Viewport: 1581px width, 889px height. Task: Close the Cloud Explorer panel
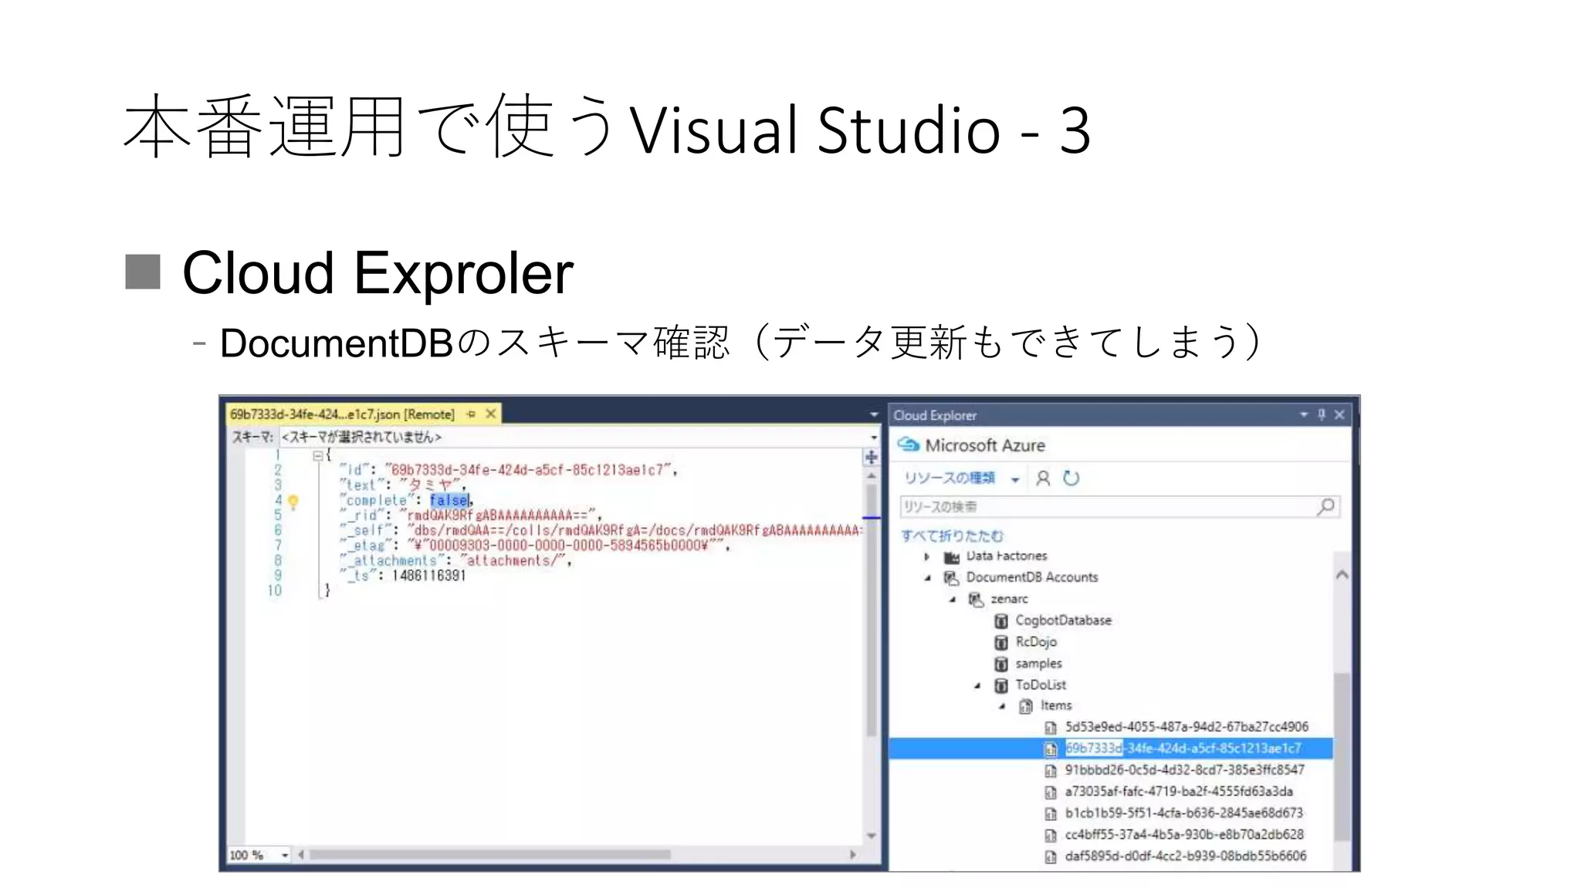pyautogui.click(x=1339, y=415)
